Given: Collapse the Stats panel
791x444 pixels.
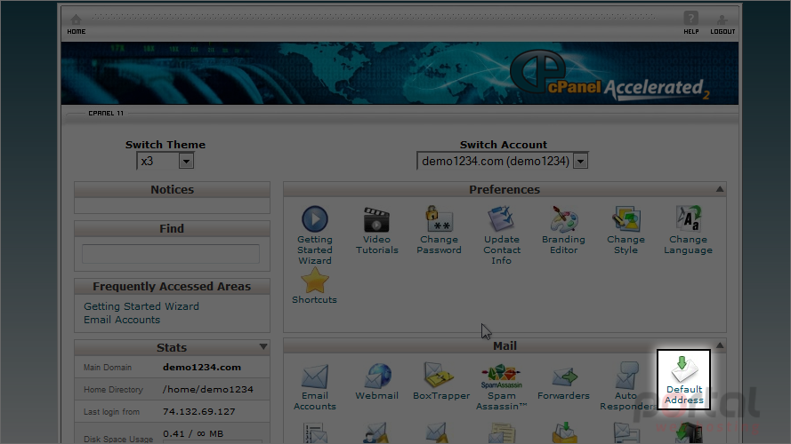Looking at the screenshot, I should coord(262,347).
